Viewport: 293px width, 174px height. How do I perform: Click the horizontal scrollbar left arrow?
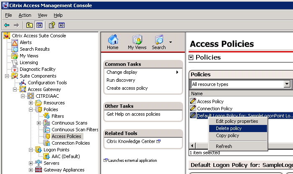(x=192, y=146)
